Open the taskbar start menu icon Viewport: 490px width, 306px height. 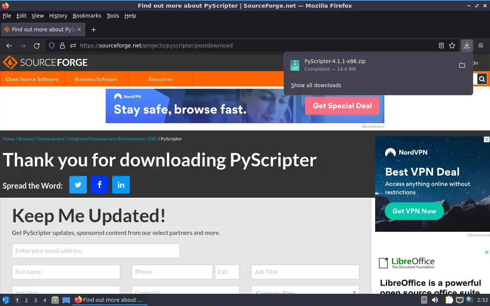6,300
